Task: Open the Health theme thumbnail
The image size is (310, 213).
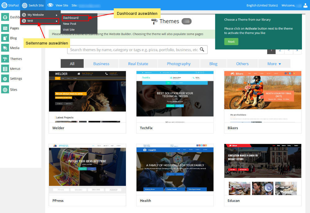Action: pyautogui.click(x=175, y=169)
